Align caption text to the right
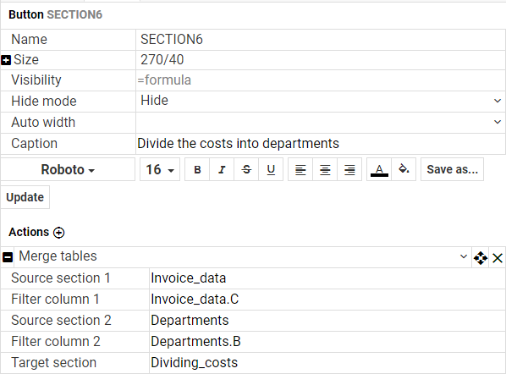Image resolution: width=506 pixels, height=374 pixels. [x=349, y=169]
